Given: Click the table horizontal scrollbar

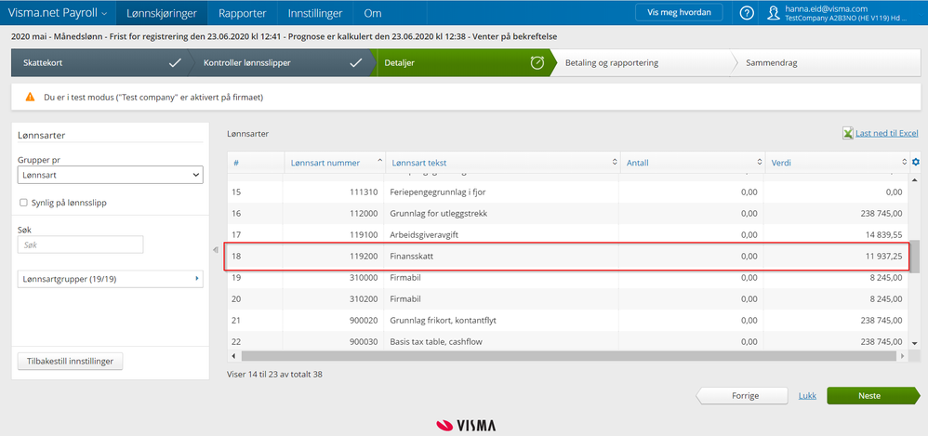Looking at the screenshot, I should coord(568,356).
